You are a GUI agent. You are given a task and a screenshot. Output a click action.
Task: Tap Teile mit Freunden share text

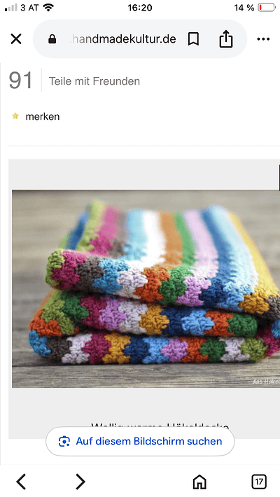click(94, 81)
